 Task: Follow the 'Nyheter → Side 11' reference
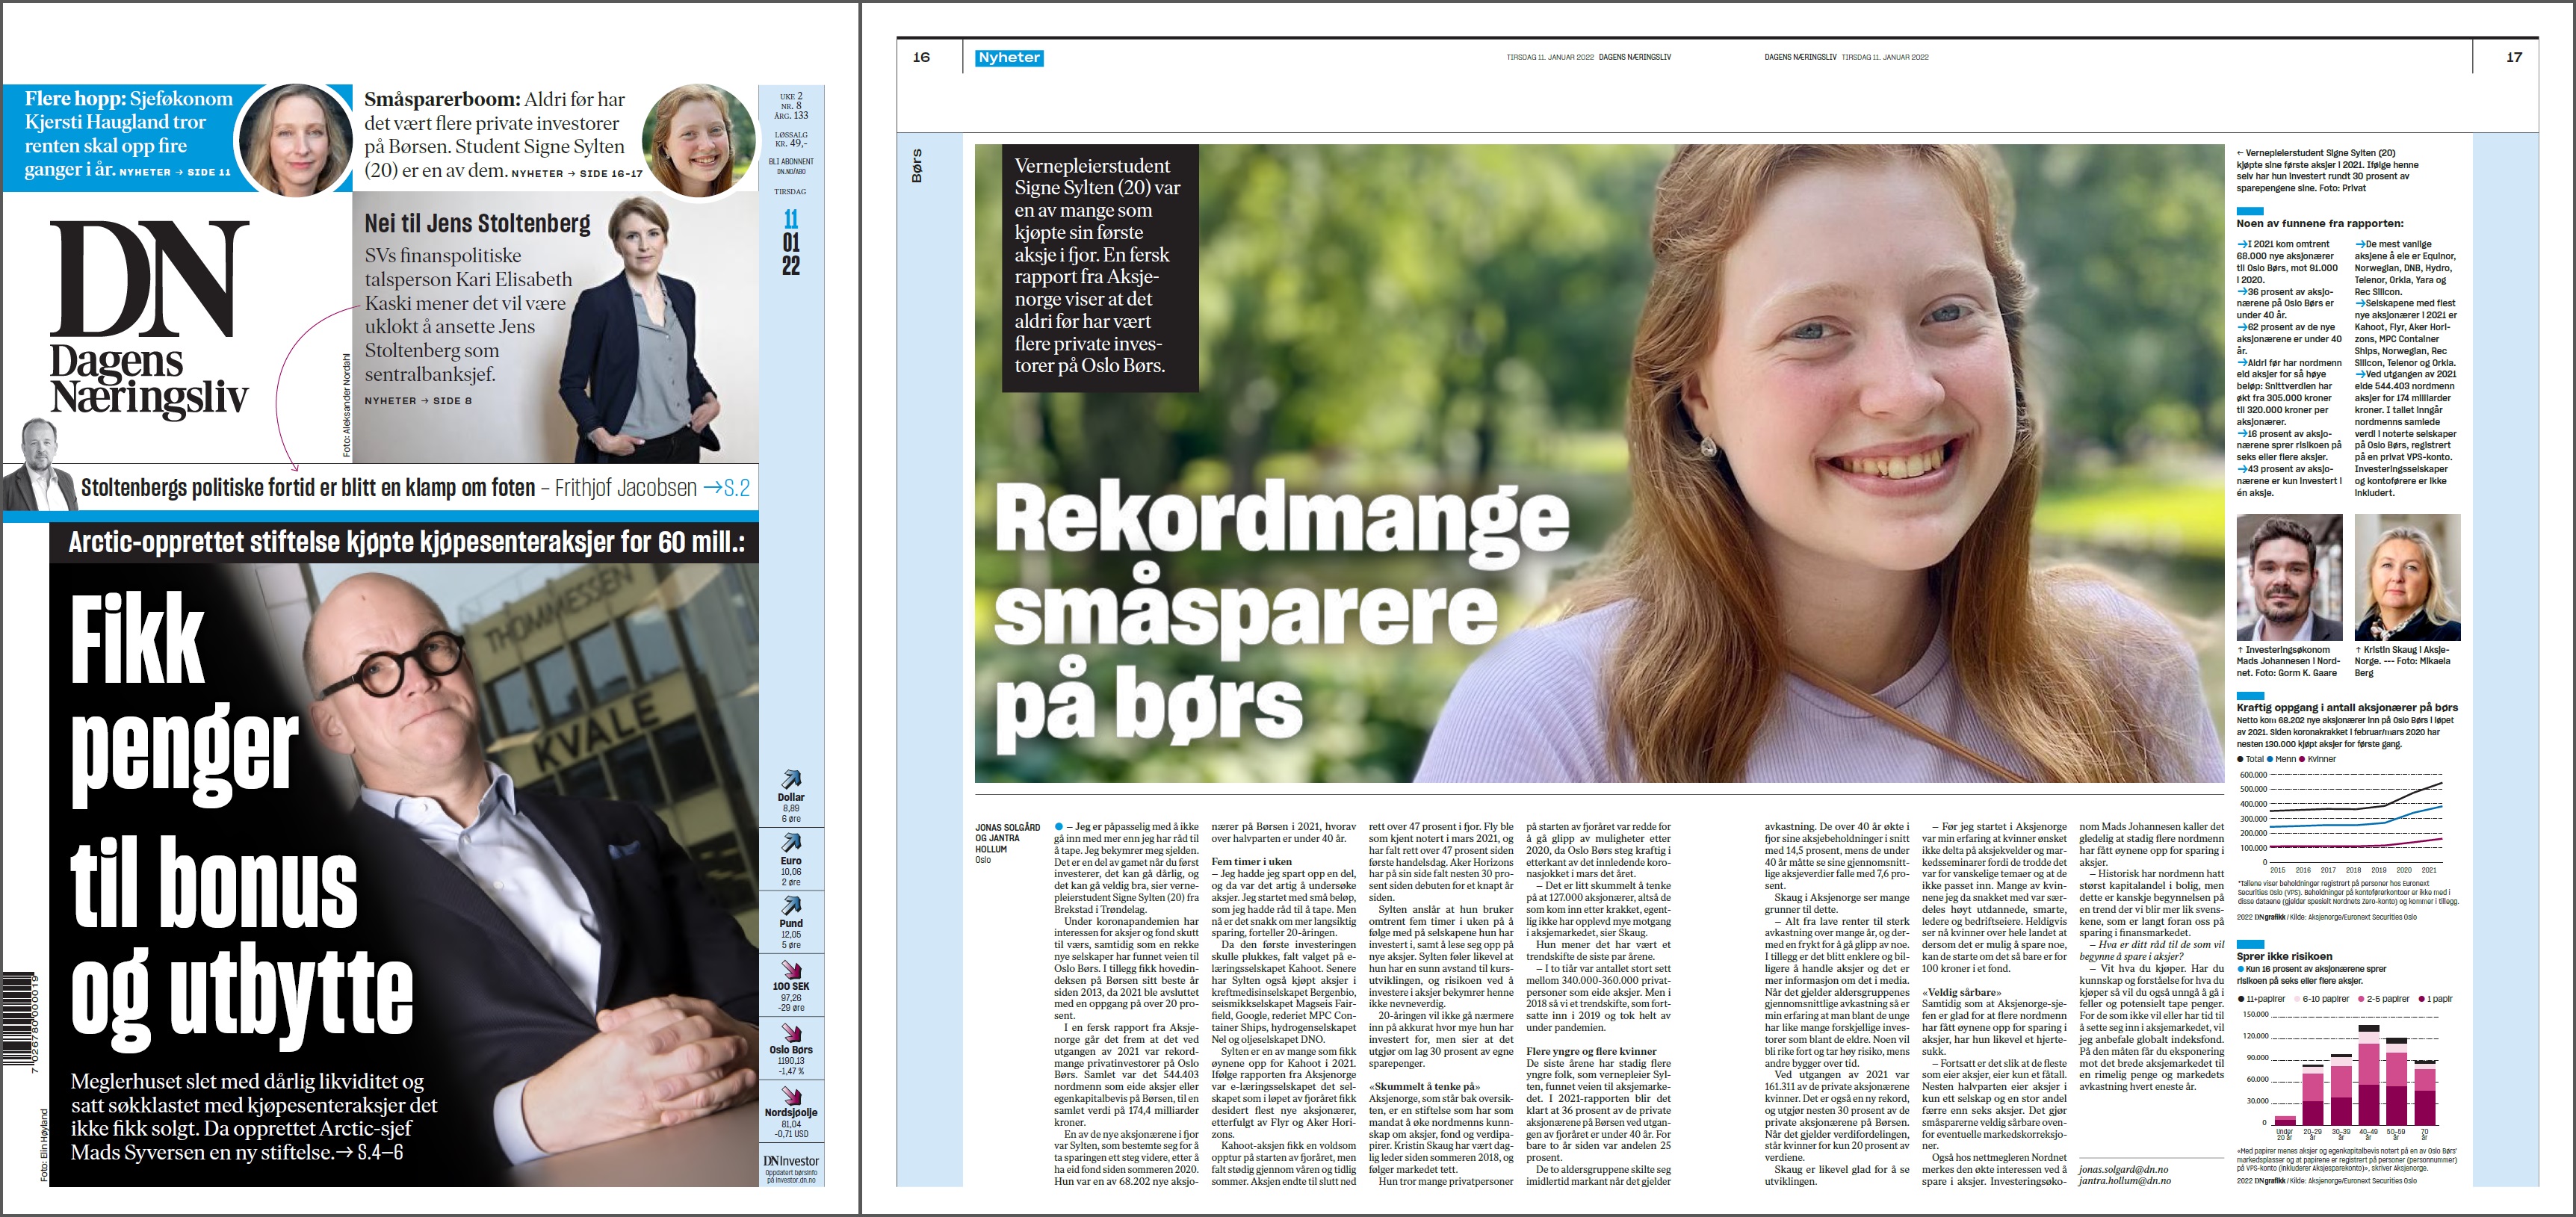(175, 172)
